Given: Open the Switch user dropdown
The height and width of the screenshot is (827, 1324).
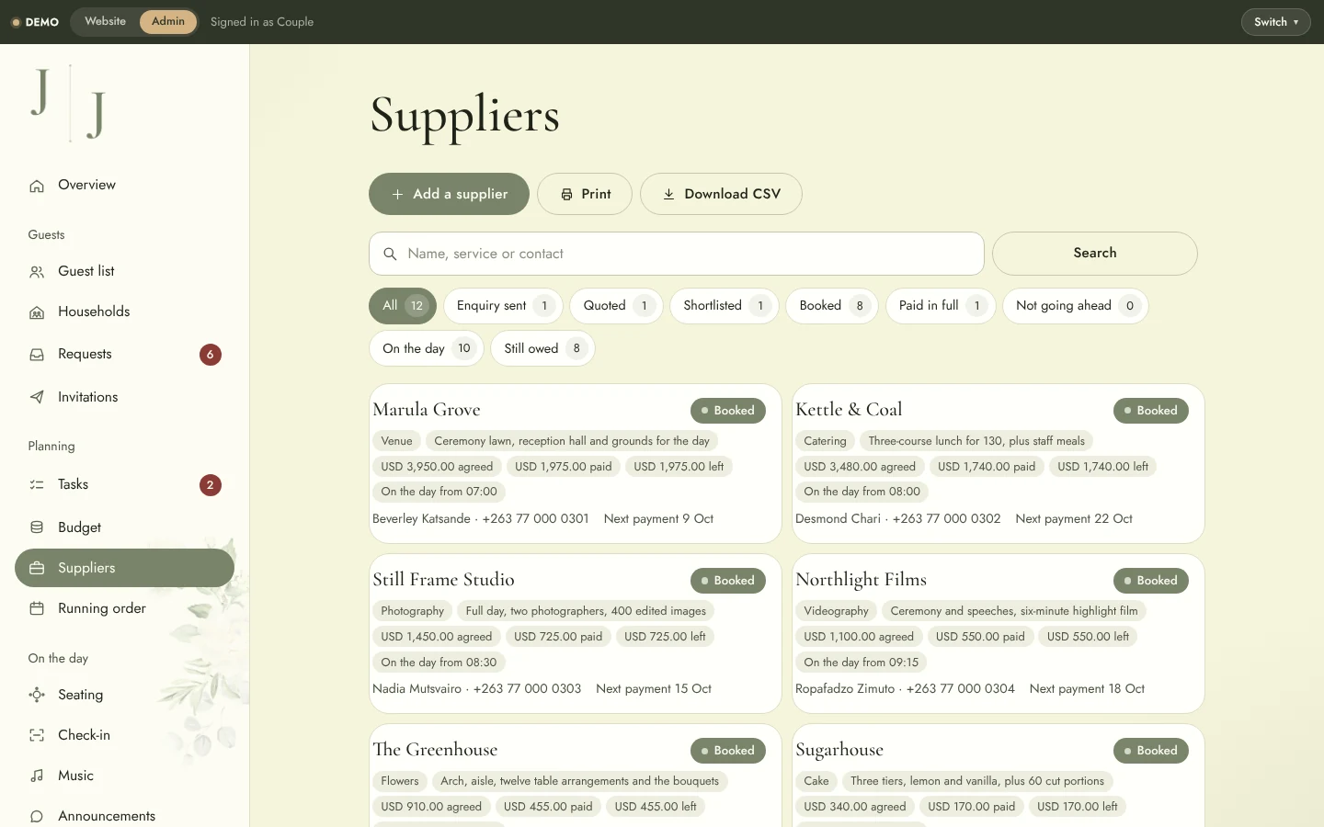Looking at the screenshot, I should (x=1275, y=22).
